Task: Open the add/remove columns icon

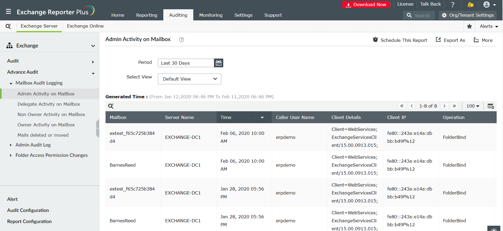Action: 491,106
